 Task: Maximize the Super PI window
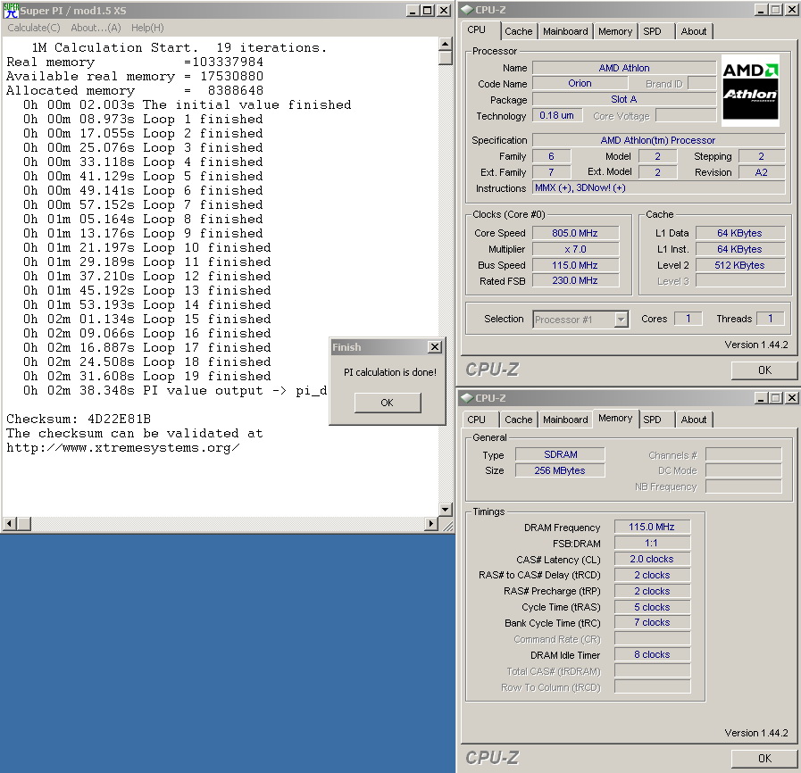tap(427, 10)
